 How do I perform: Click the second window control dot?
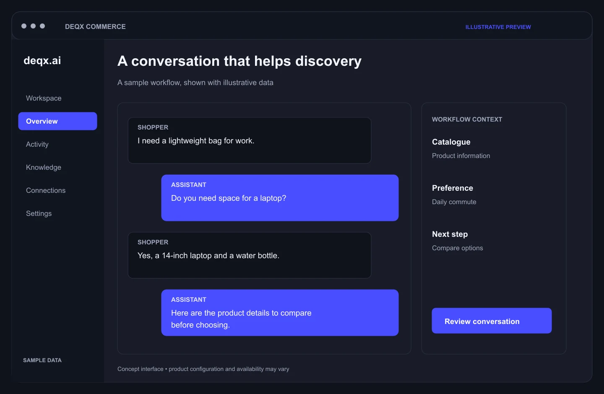[33, 26]
